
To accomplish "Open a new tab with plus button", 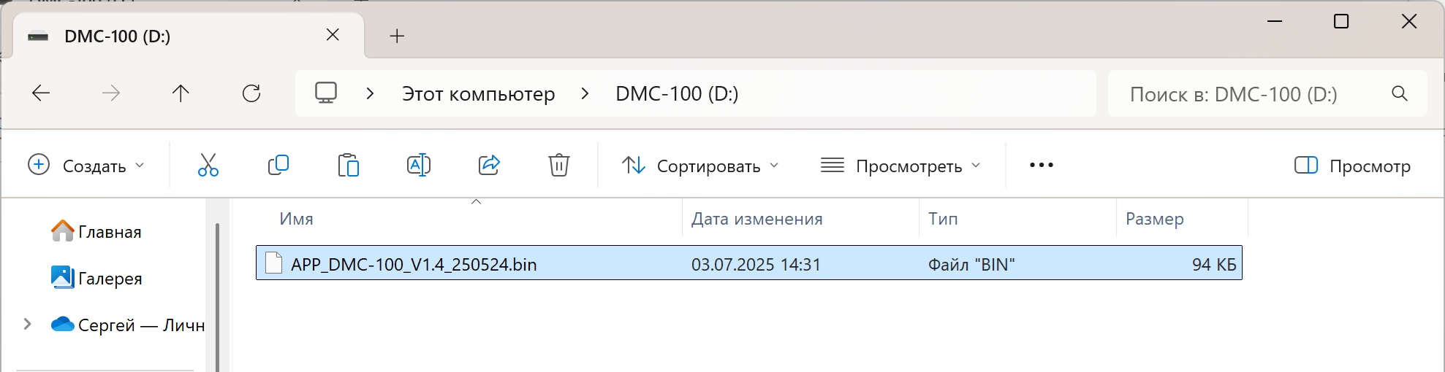I will [x=397, y=36].
